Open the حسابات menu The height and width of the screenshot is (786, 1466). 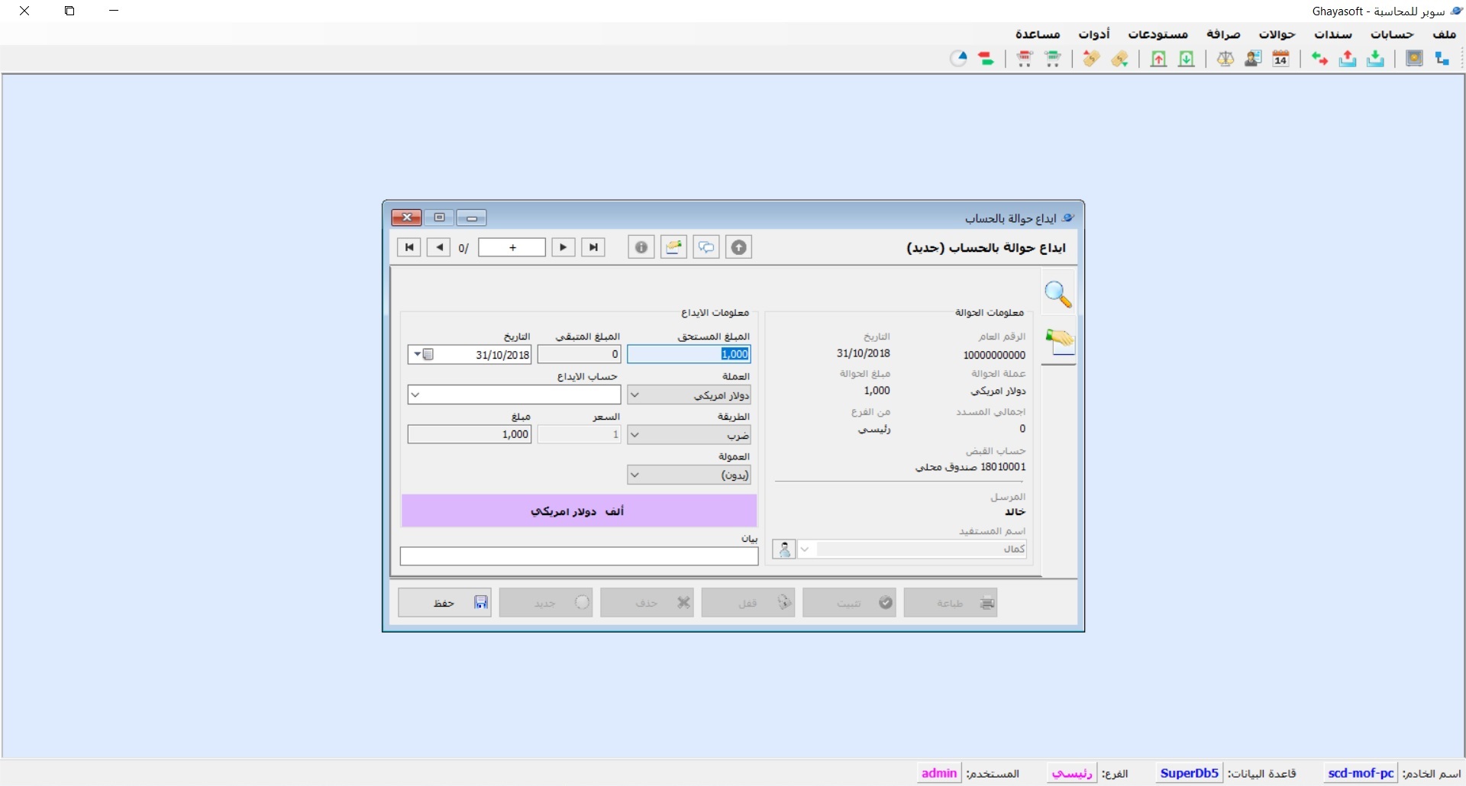[1392, 34]
